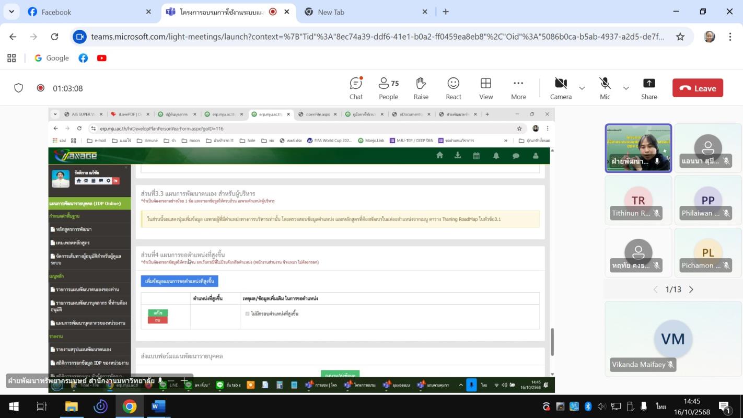This screenshot has height=418, width=743.
Task: Bookmark this page with the star icon
Action: (x=680, y=37)
